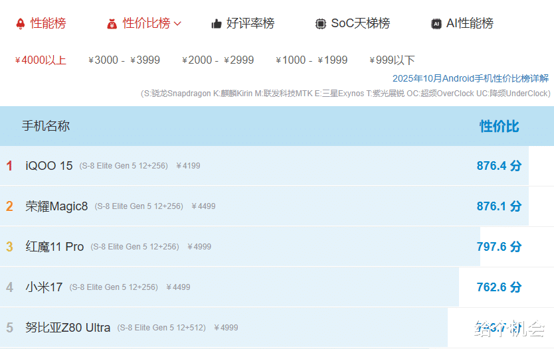Go to the SoC天梯榜 tab

tap(361, 23)
